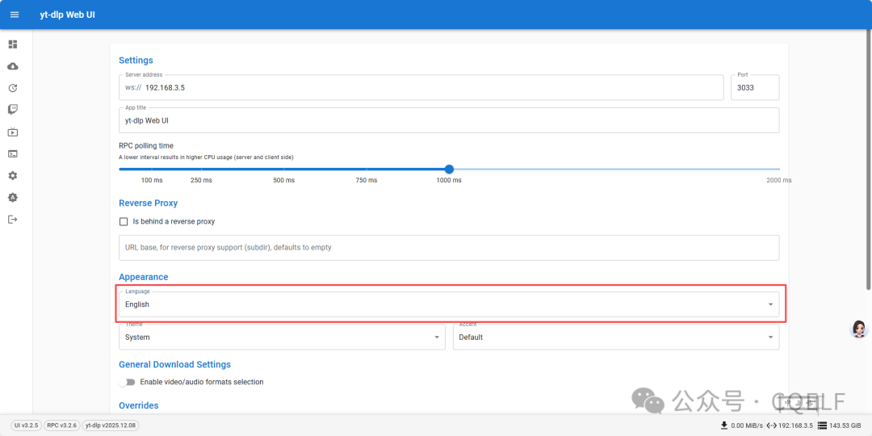Open the dashboard home icon in sidebar
This screenshot has height=436, width=872.
pos(13,44)
